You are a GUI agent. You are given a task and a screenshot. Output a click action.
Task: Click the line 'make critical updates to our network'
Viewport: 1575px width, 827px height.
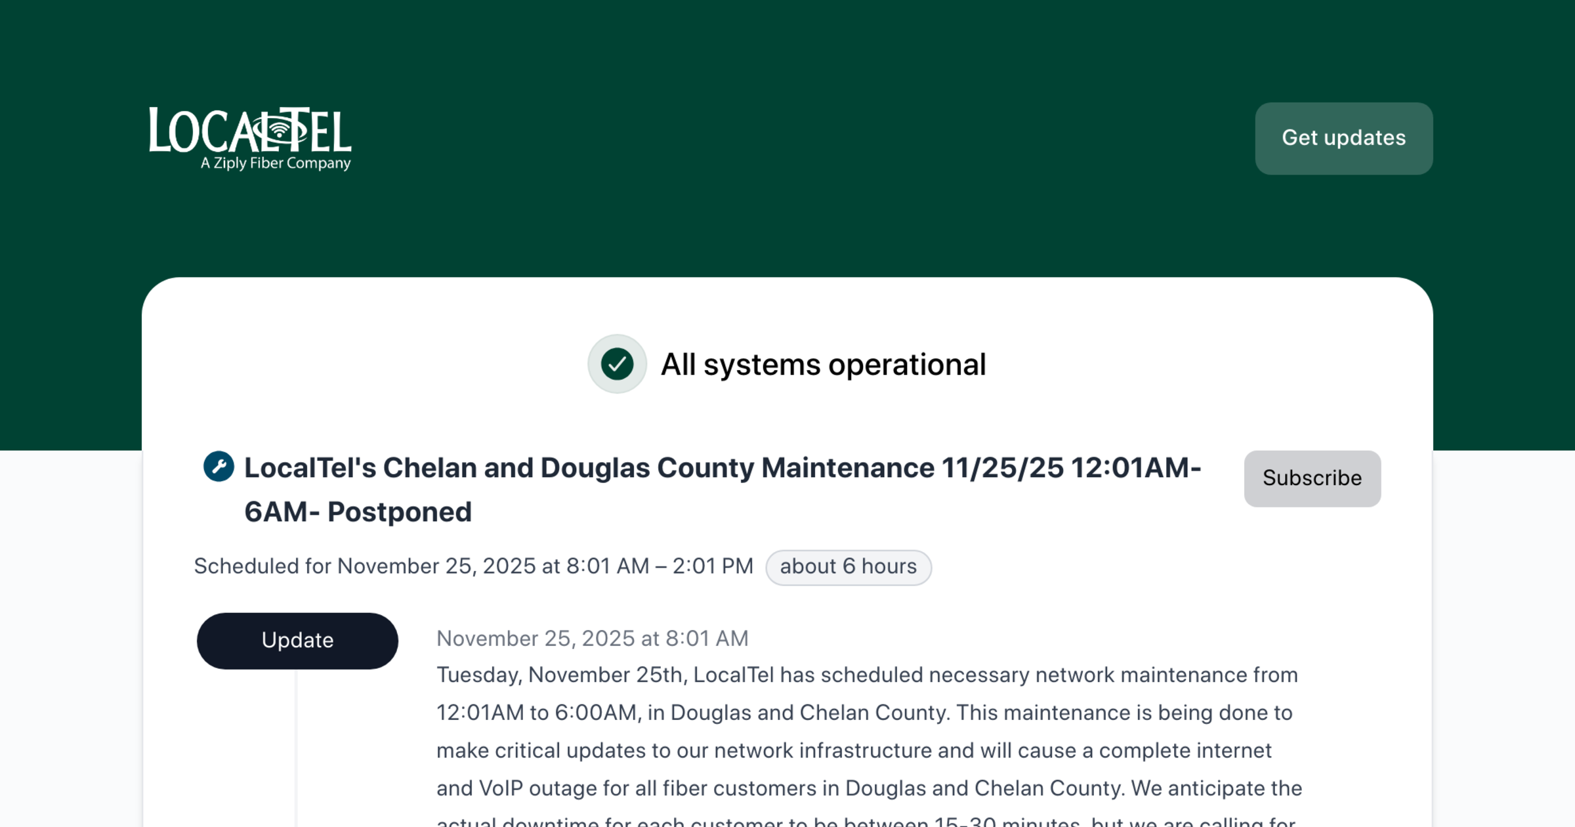(853, 751)
